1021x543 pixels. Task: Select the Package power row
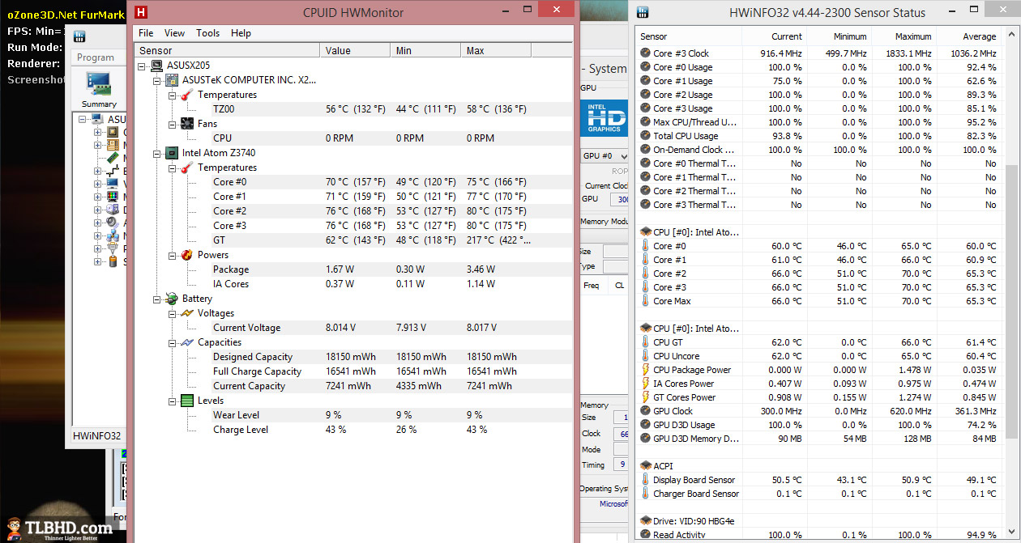[352, 269]
